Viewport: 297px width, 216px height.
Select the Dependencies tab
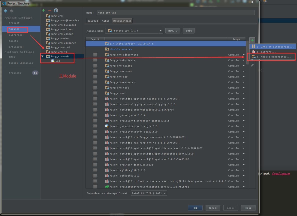click(122, 21)
